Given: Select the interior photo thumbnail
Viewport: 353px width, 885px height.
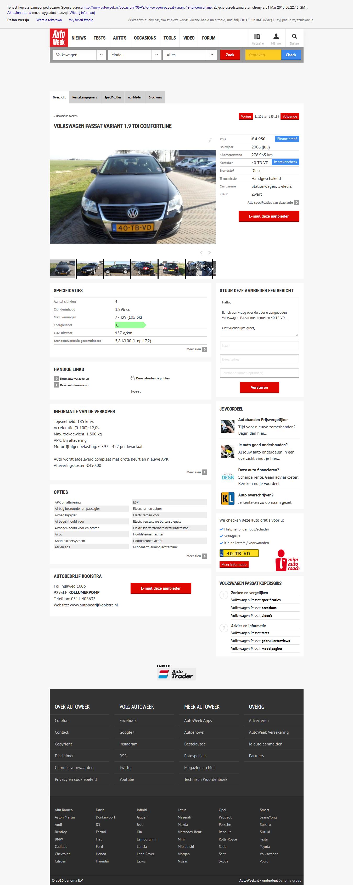Looking at the screenshot, I should coord(199,268).
